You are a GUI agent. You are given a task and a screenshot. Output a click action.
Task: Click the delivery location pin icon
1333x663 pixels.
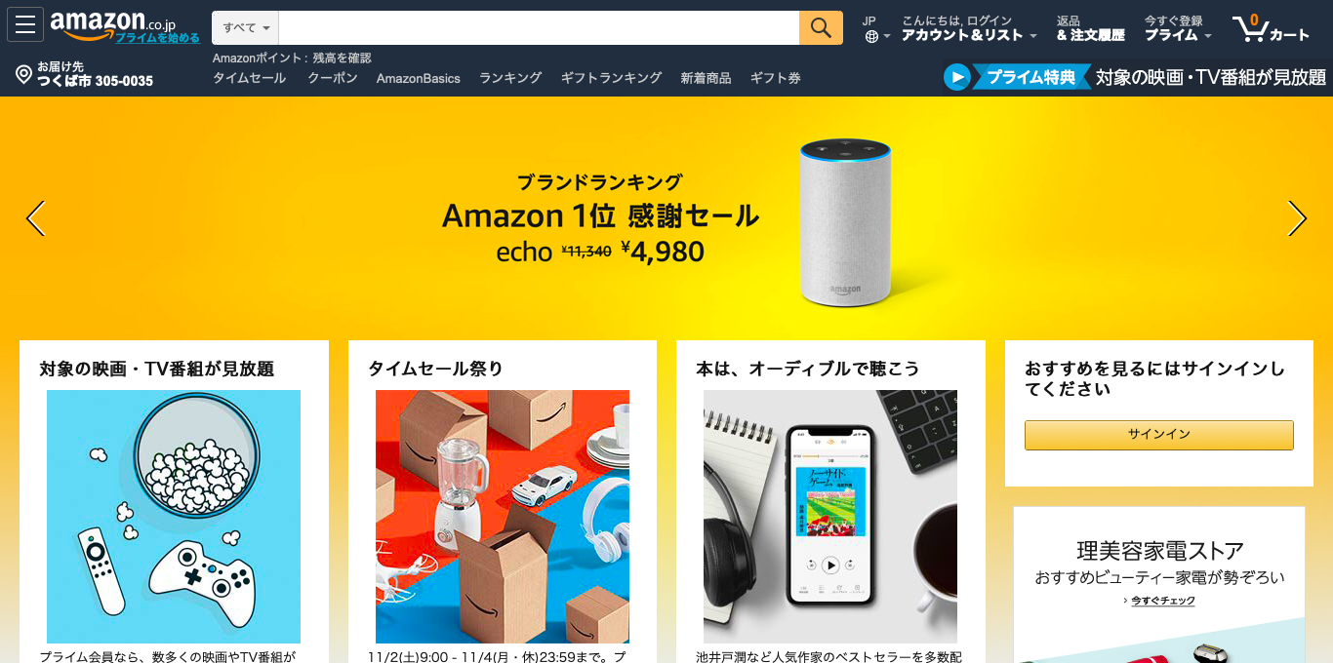[x=24, y=74]
